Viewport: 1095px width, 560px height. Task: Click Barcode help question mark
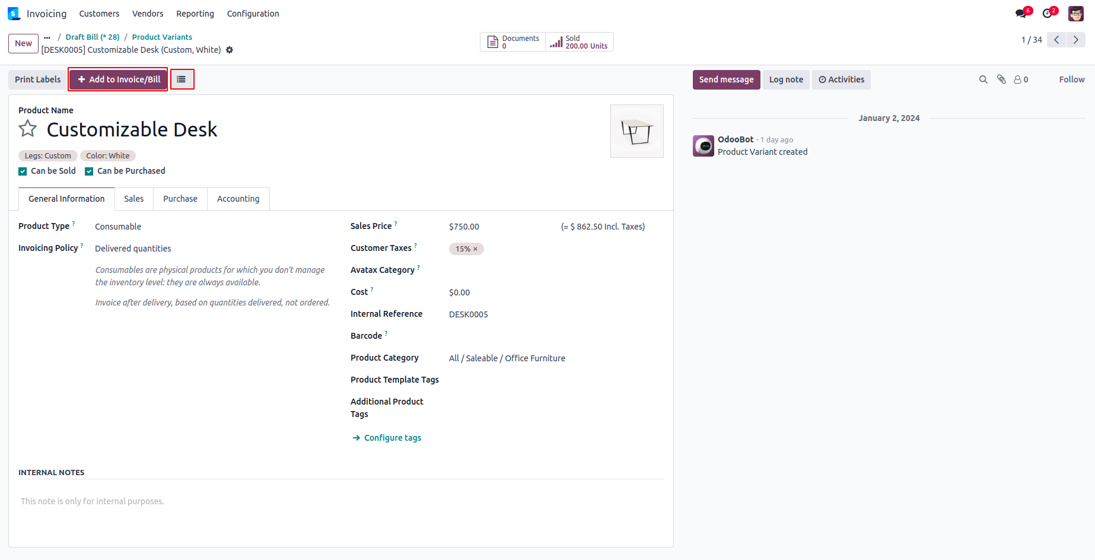pos(386,333)
